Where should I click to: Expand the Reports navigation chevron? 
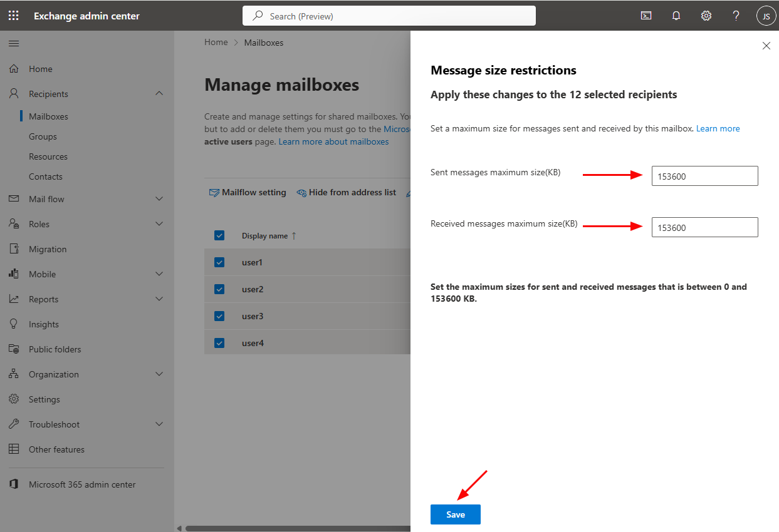(159, 299)
